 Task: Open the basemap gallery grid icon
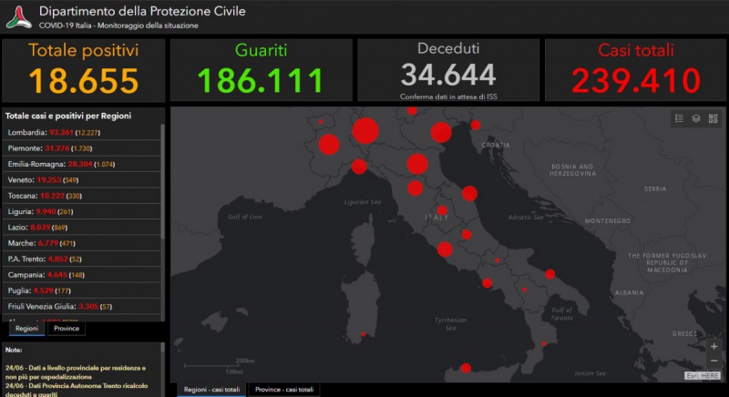click(714, 118)
